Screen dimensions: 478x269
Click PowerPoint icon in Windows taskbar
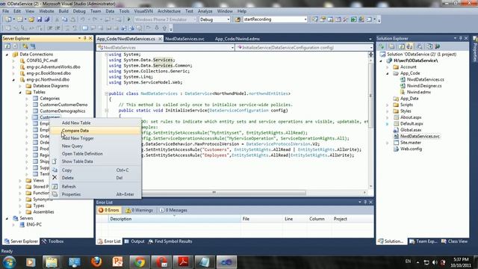[x=118, y=262]
